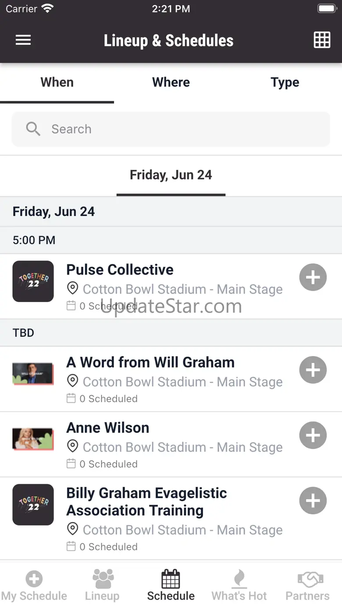The width and height of the screenshot is (342, 609).
Task: Open the Lineup bottom tab
Action: (x=103, y=586)
